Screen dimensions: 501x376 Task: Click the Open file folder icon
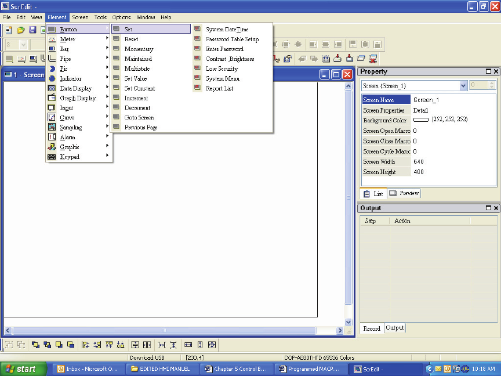(x=21, y=30)
